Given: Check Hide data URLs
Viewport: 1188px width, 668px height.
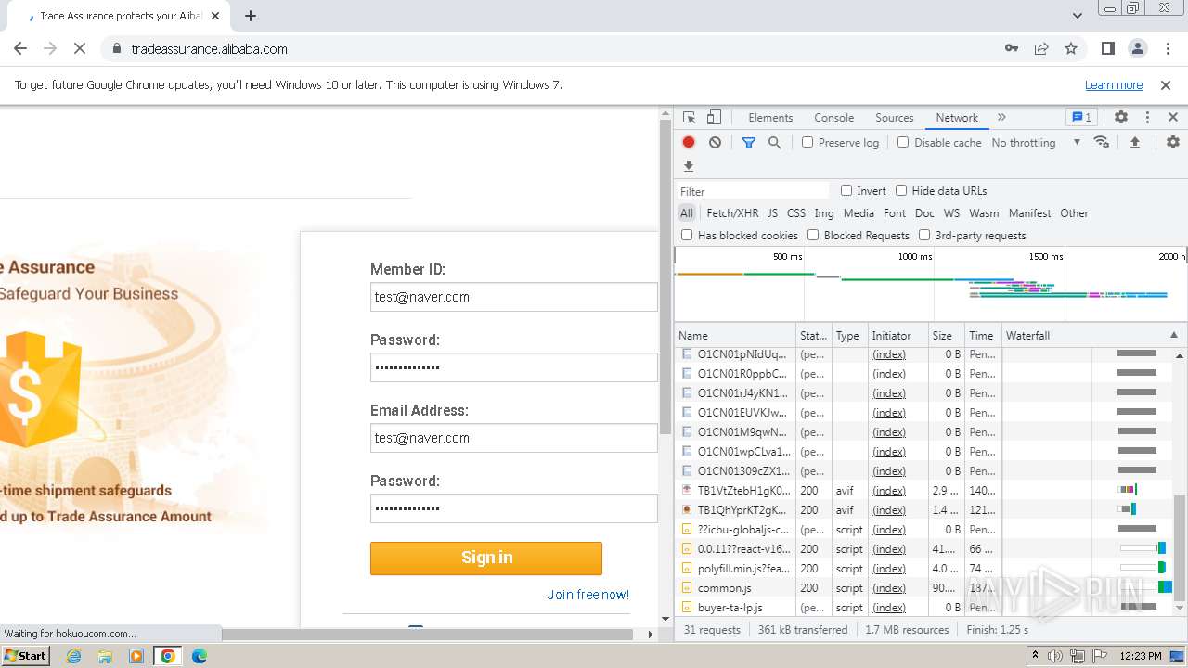Looking at the screenshot, I should click(901, 191).
